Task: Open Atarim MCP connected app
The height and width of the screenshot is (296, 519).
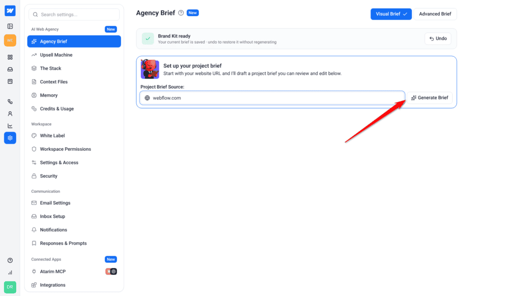Action: point(74,272)
